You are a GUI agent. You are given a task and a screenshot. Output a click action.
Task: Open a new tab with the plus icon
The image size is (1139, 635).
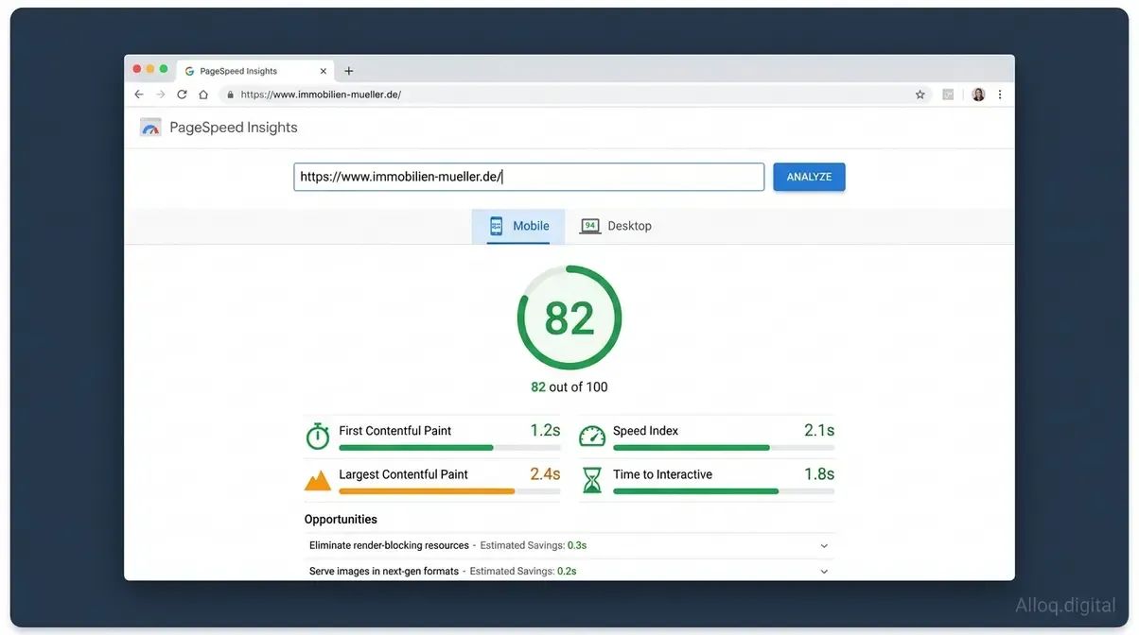coord(349,71)
